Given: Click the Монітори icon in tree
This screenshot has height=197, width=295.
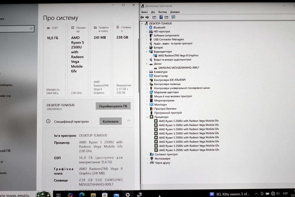Looking at the screenshot, I should [x=151, y=105].
